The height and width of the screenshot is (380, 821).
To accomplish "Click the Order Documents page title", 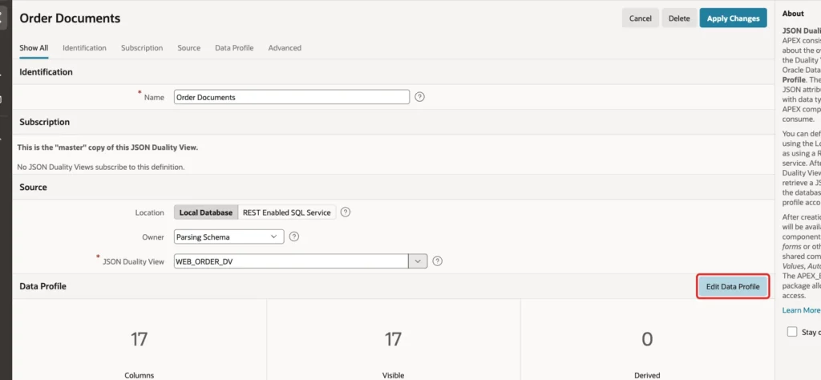I will pos(70,18).
